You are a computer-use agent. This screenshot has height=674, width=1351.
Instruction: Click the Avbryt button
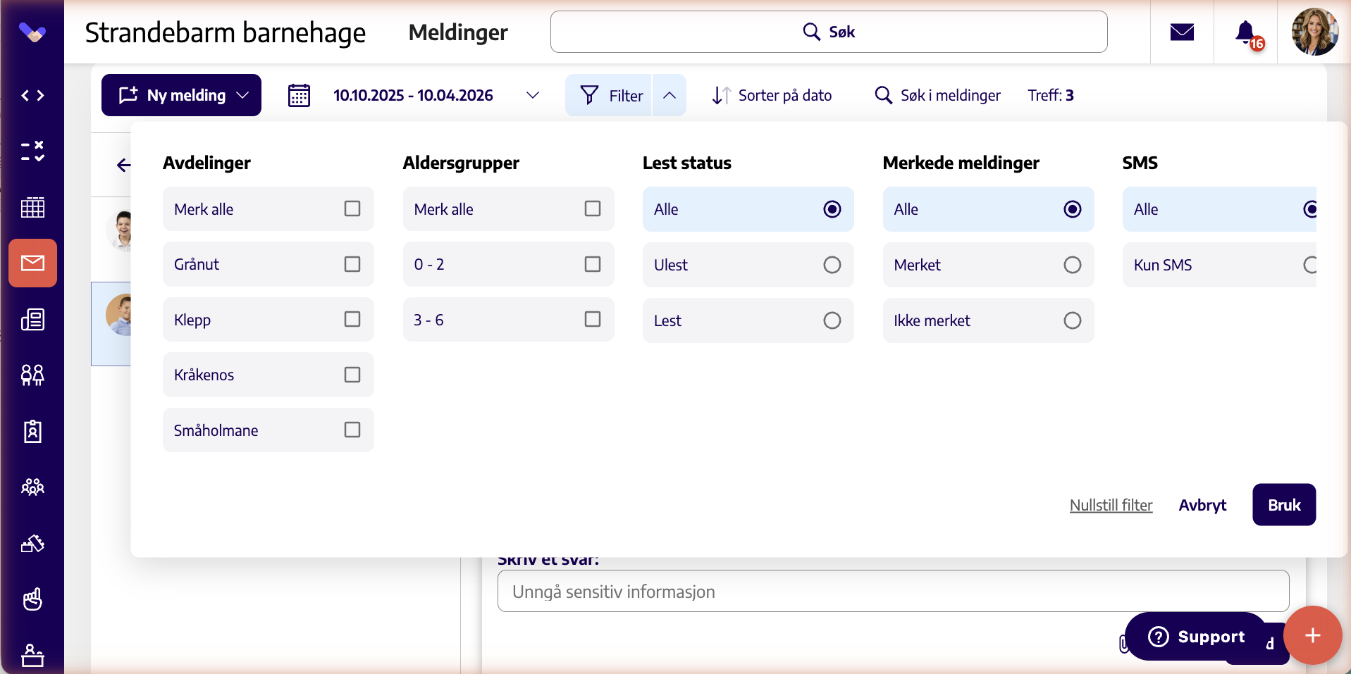point(1202,505)
